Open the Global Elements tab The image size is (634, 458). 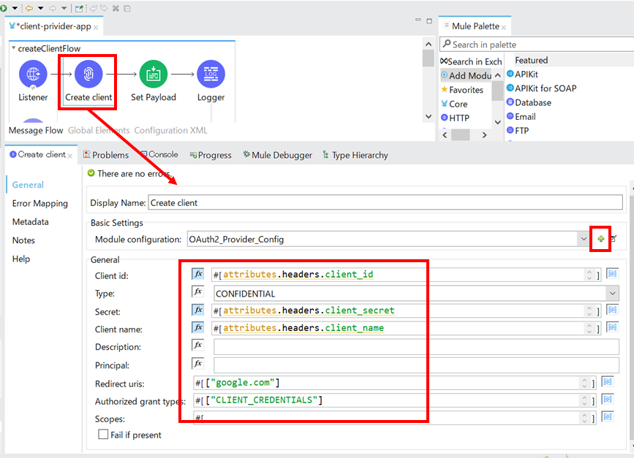(100, 131)
